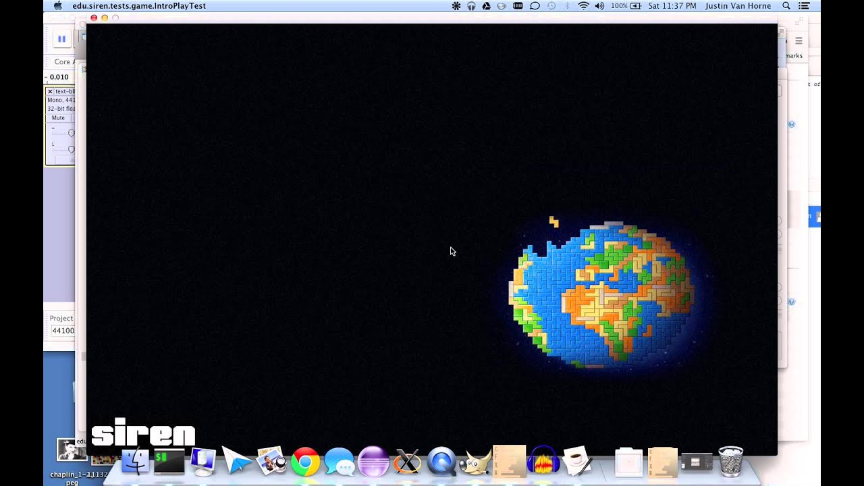Click the battery 100% status indicator
Screen dimensions: 864x486
coord(626,5)
